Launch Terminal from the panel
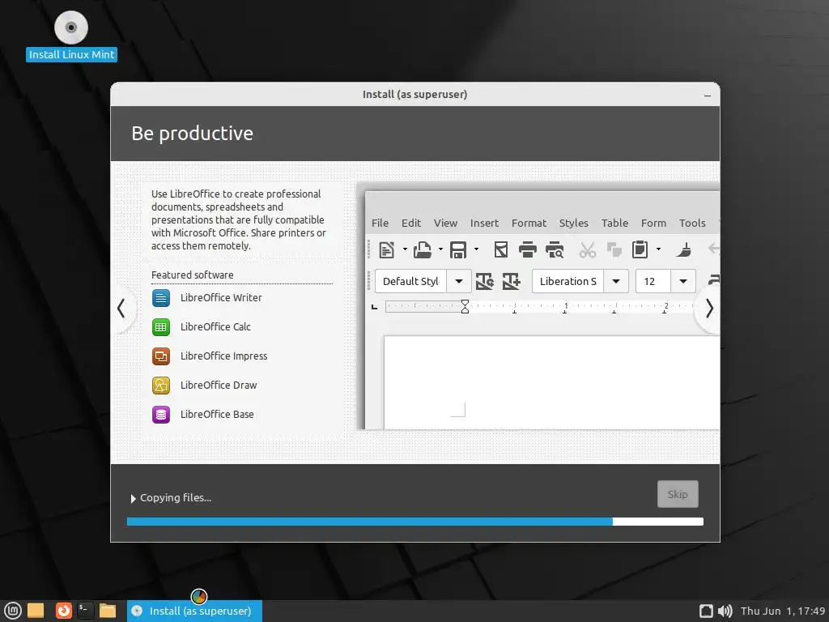Image resolution: width=829 pixels, height=622 pixels. (85, 611)
